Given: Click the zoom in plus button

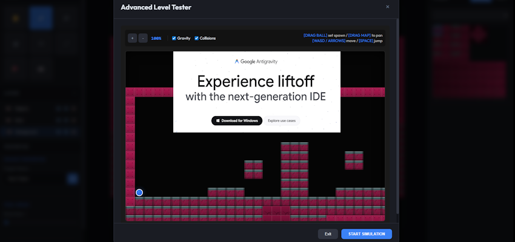Looking at the screenshot, I should coord(132,38).
